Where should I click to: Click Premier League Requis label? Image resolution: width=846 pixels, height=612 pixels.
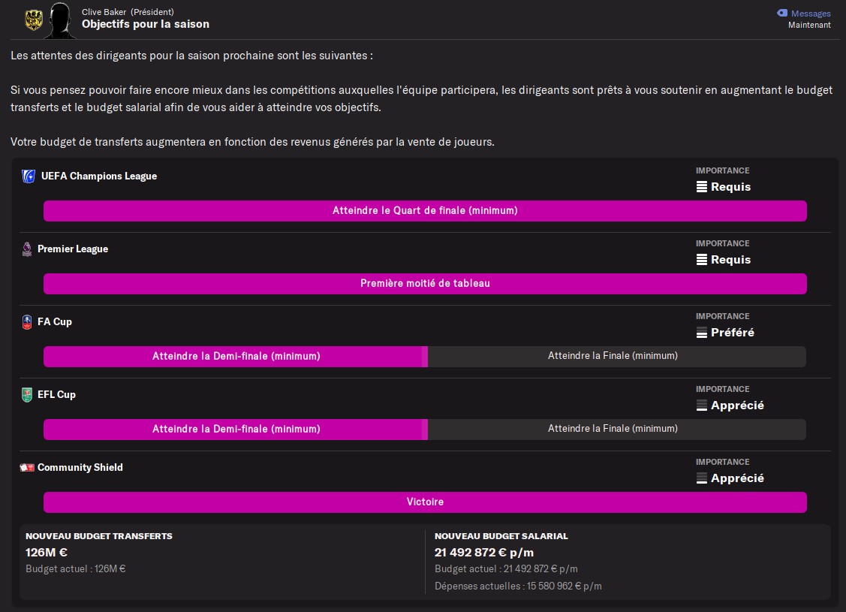pyautogui.click(x=730, y=260)
